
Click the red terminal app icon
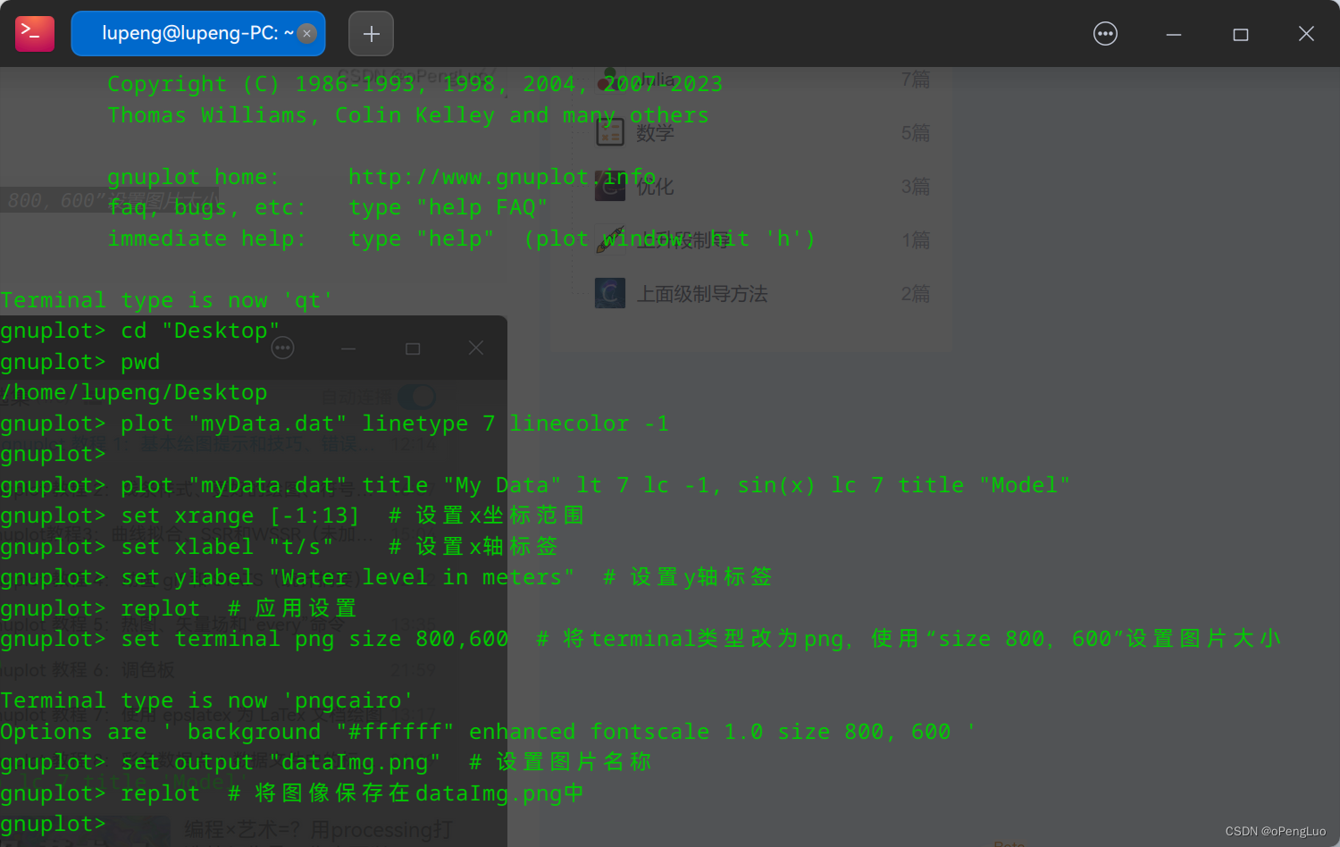[35, 34]
